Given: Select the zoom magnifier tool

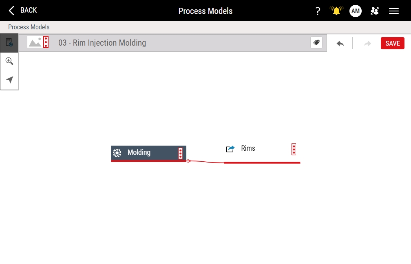Looking at the screenshot, I should tap(9, 62).
